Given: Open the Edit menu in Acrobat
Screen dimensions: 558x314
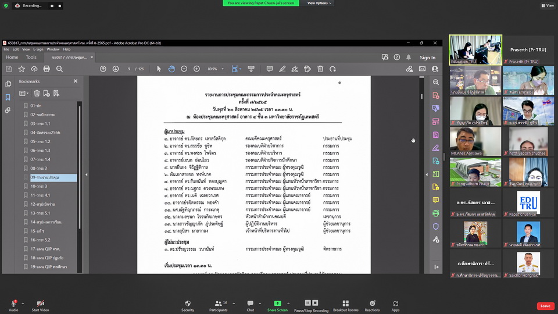Looking at the screenshot, I should [x=16, y=49].
